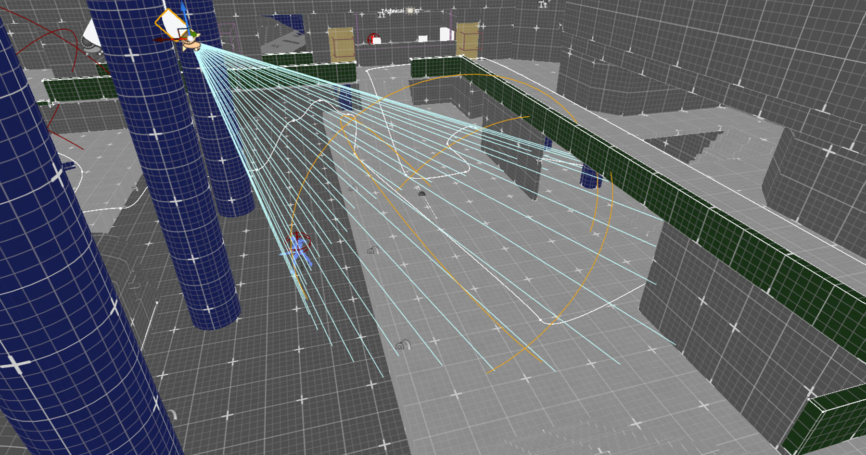This screenshot has height=455, width=866.
Task: Click the Tt text icon at top right
Action: tap(543, 4)
